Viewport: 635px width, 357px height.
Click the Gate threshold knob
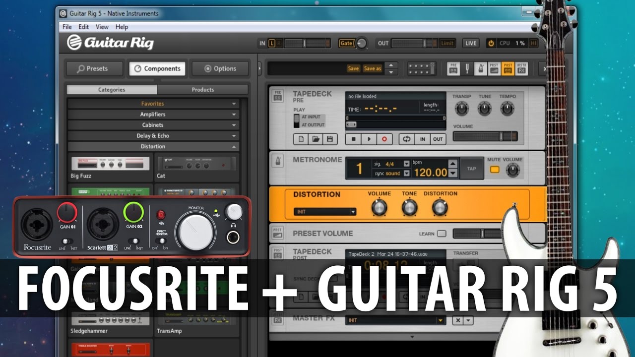pyautogui.click(x=362, y=43)
